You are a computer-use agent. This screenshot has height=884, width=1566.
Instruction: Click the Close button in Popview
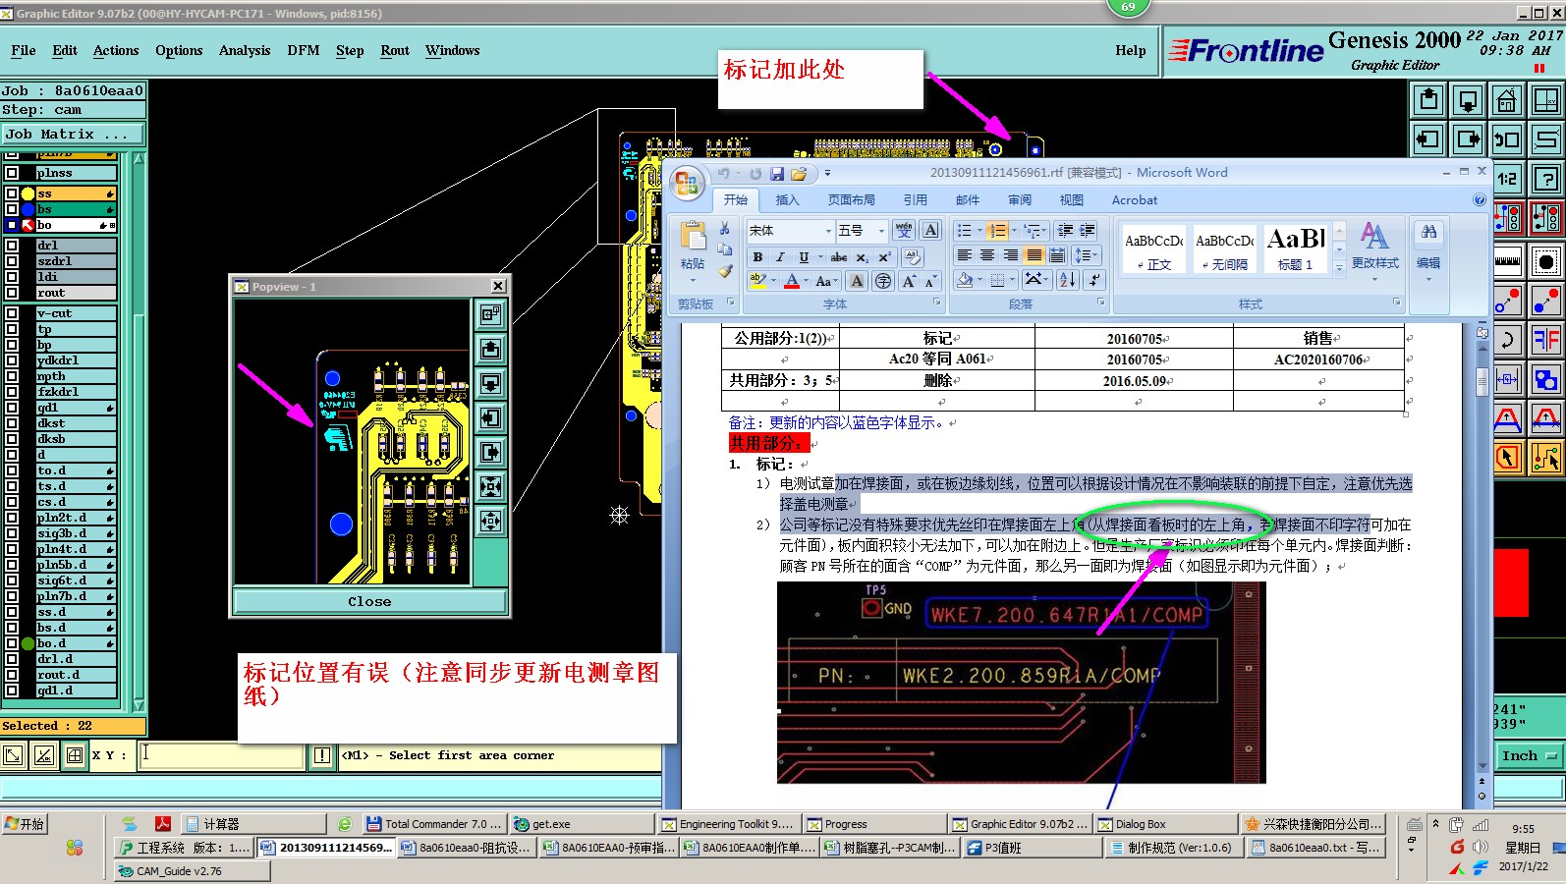point(369,601)
